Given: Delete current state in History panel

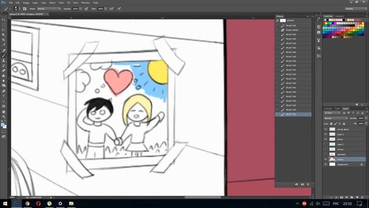Looking at the screenshot, I should click(308, 184).
